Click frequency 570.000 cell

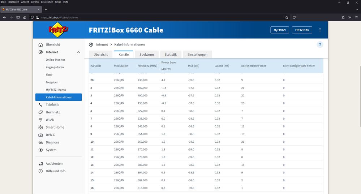point(142,150)
